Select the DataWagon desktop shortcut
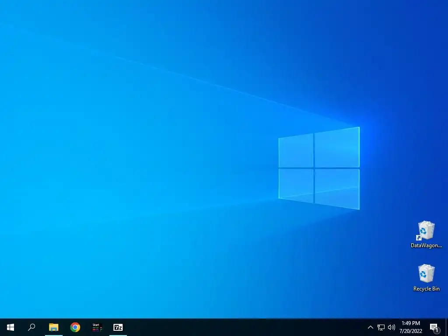448x336 pixels. (x=426, y=234)
